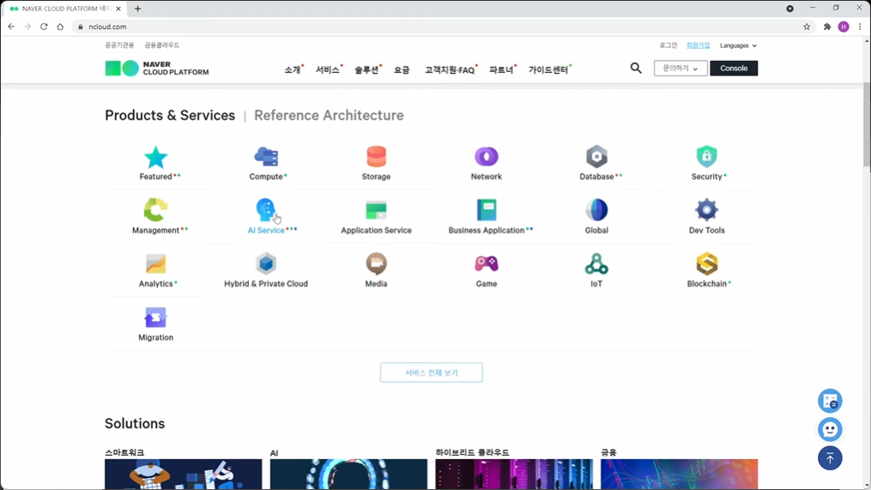The image size is (871, 490).
Task: Open the 요금 navigation menu
Action: coord(402,70)
